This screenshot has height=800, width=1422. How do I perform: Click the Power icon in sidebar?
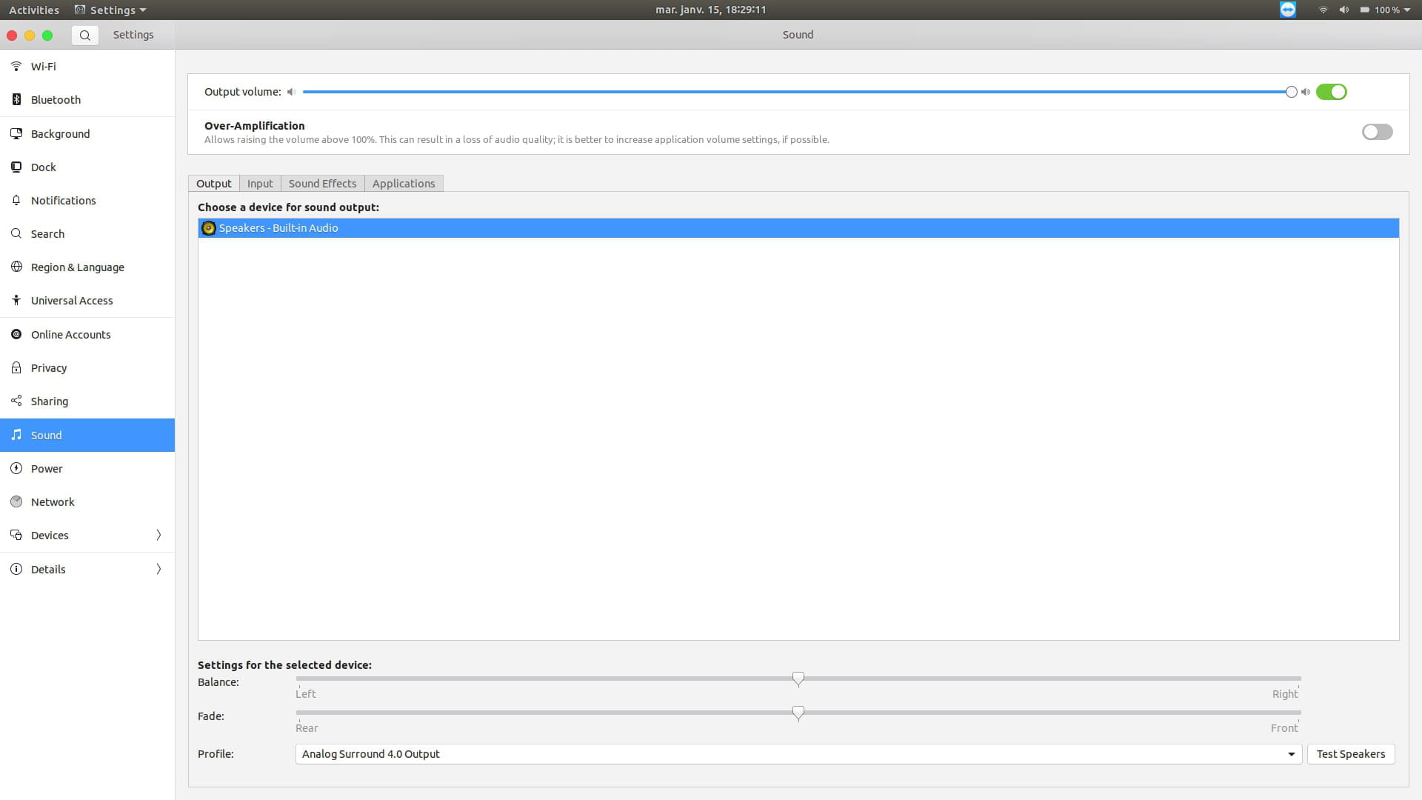[16, 468]
